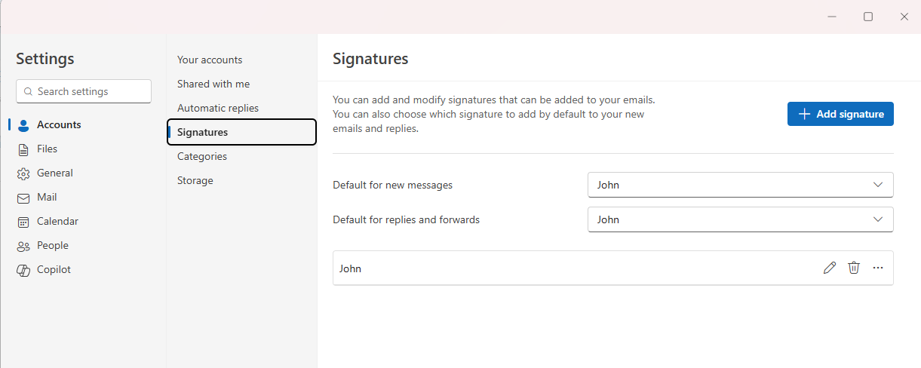Click the Files document icon in sidebar
This screenshot has width=921, height=368.
point(23,149)
